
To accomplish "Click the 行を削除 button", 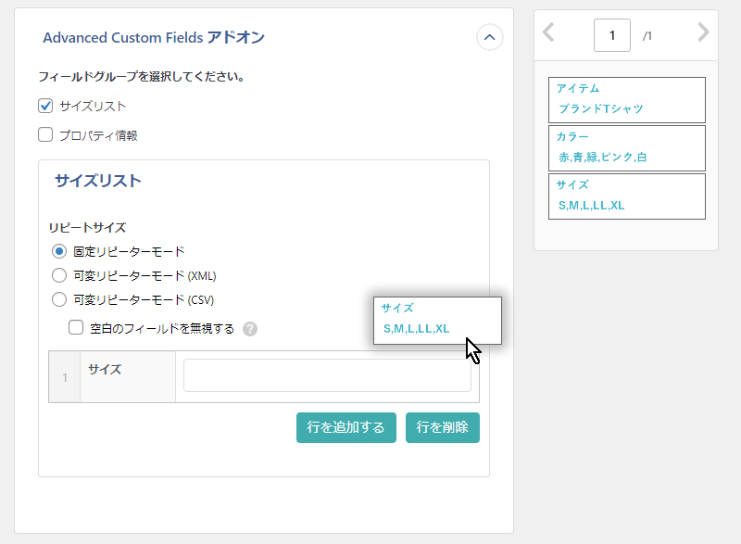I will 443,427.
